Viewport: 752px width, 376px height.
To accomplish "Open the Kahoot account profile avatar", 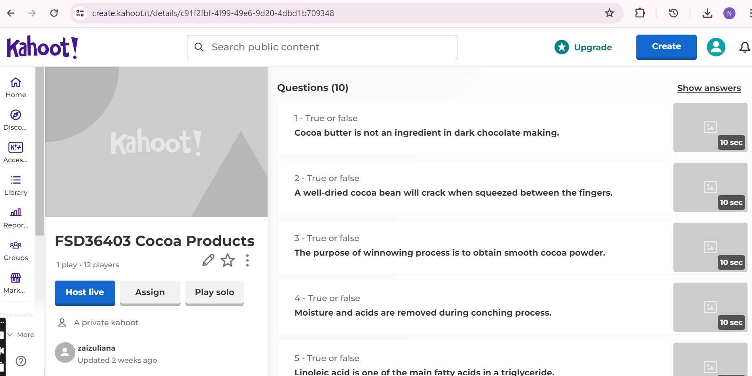I will pos(716,47).
